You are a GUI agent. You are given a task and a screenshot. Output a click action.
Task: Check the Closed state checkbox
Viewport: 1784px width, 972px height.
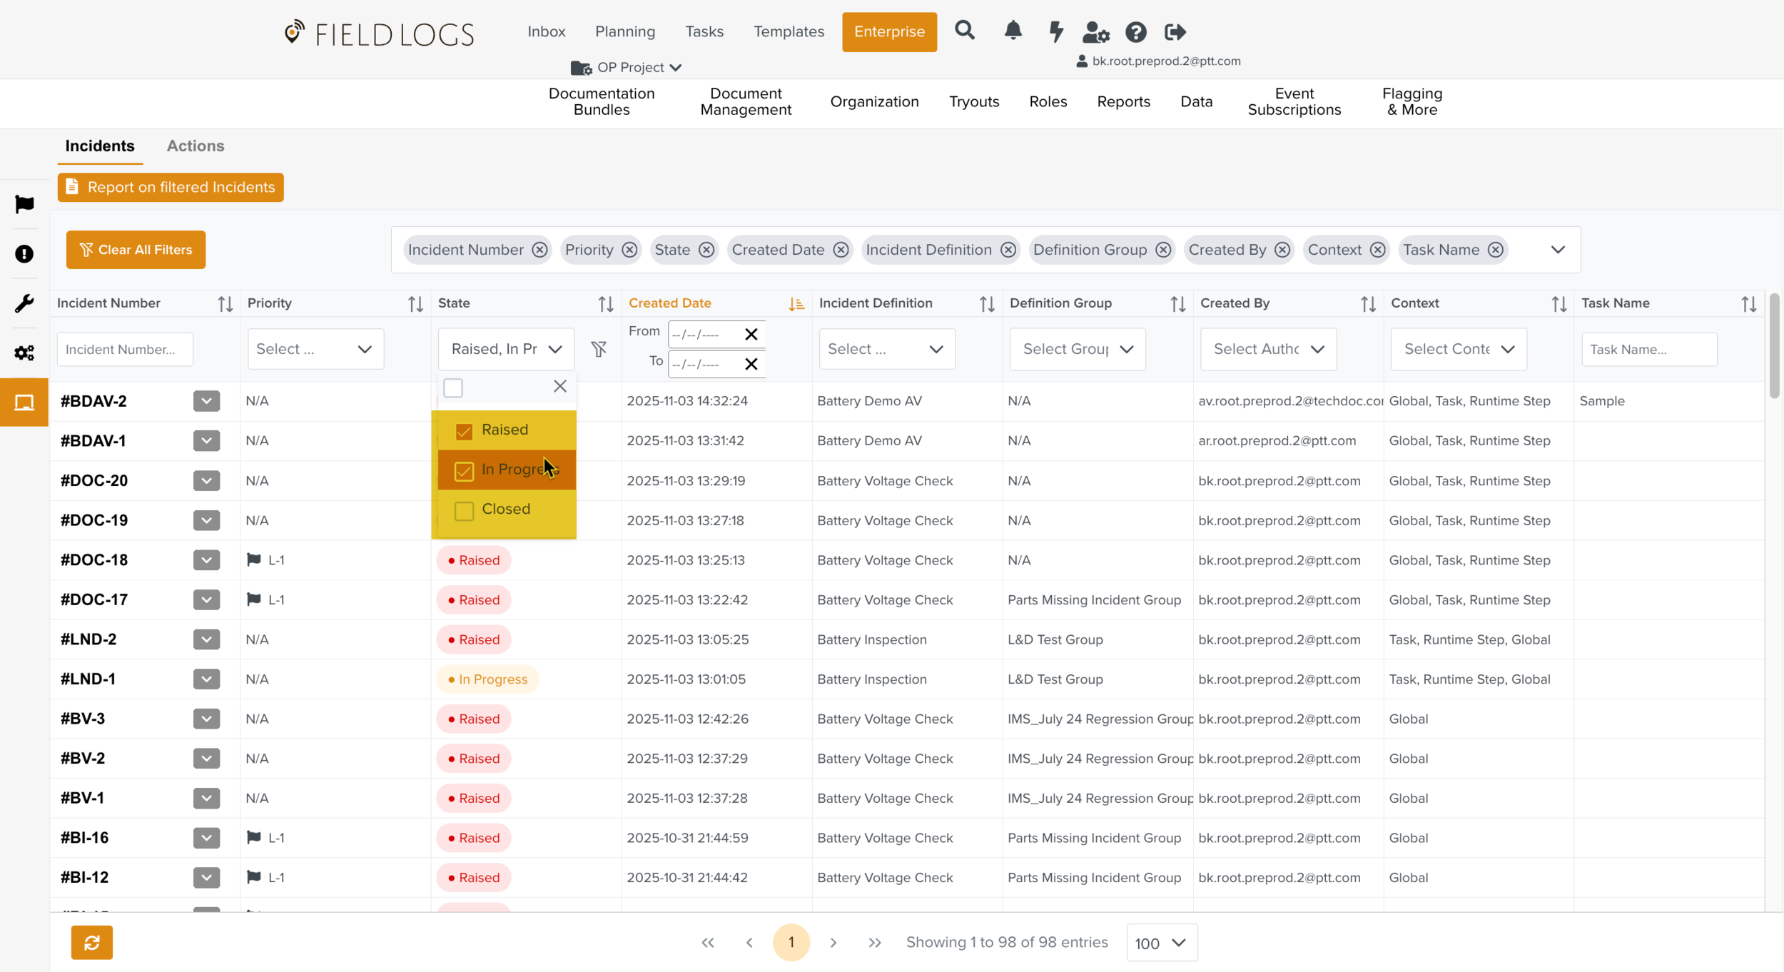(x=464, y=510)
